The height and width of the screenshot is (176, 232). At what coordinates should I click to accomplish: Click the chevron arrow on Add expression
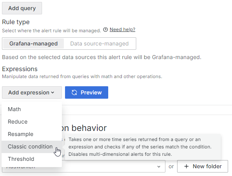click(x=53, y=92)
